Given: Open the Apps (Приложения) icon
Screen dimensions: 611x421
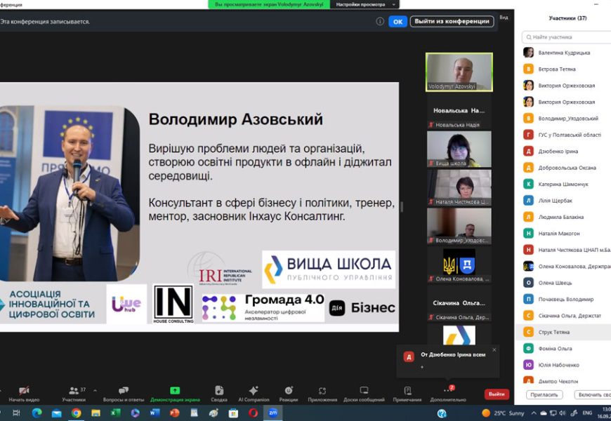Looking at the screenshot, I should 322,391.
